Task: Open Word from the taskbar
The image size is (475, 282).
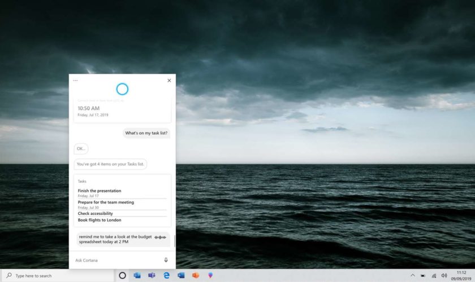Action: pyautogui.click(x=181, y=275)
